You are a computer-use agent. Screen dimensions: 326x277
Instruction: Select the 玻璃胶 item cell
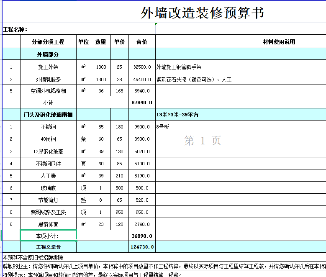point(48,188)
